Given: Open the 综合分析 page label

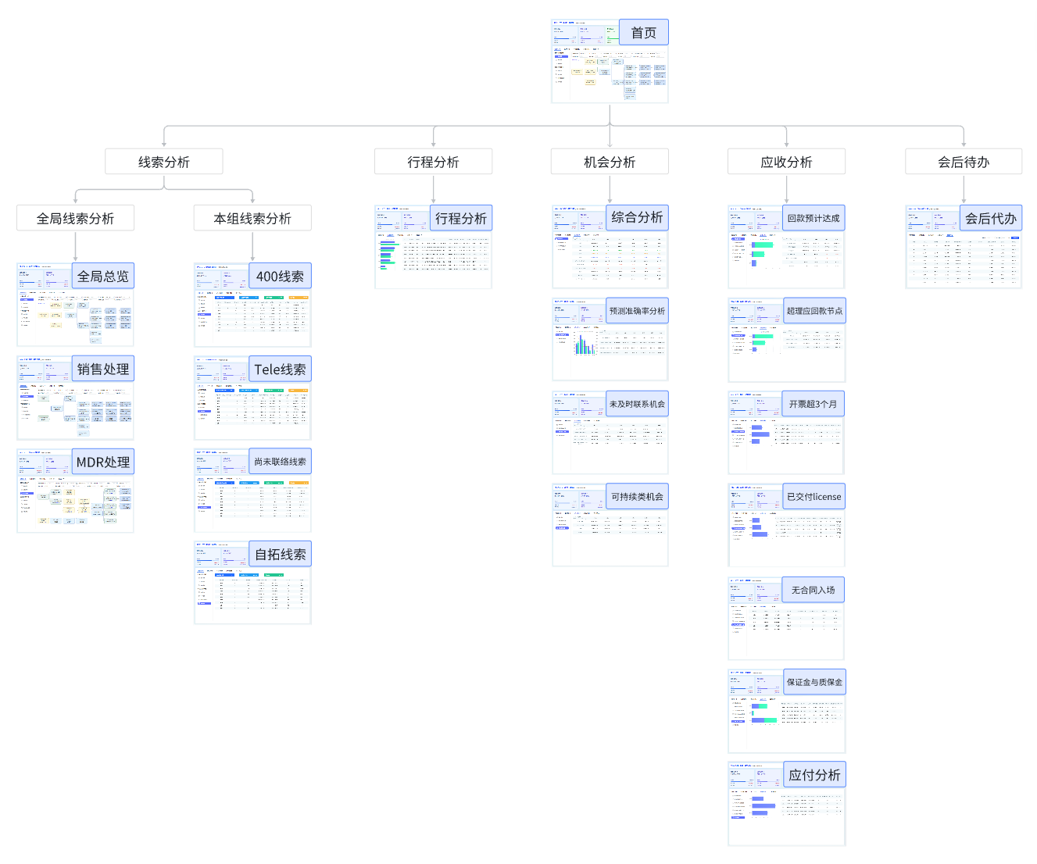Looking at the screenshot, I should [637, 217].
